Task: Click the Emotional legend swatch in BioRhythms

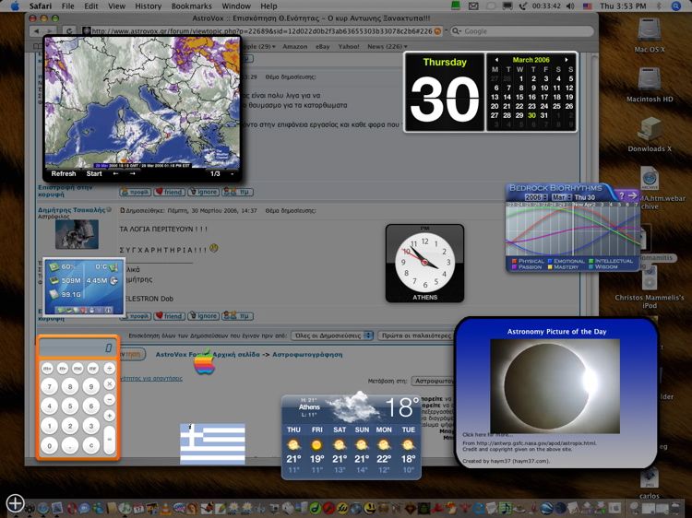Action: (x=550, y=261)
